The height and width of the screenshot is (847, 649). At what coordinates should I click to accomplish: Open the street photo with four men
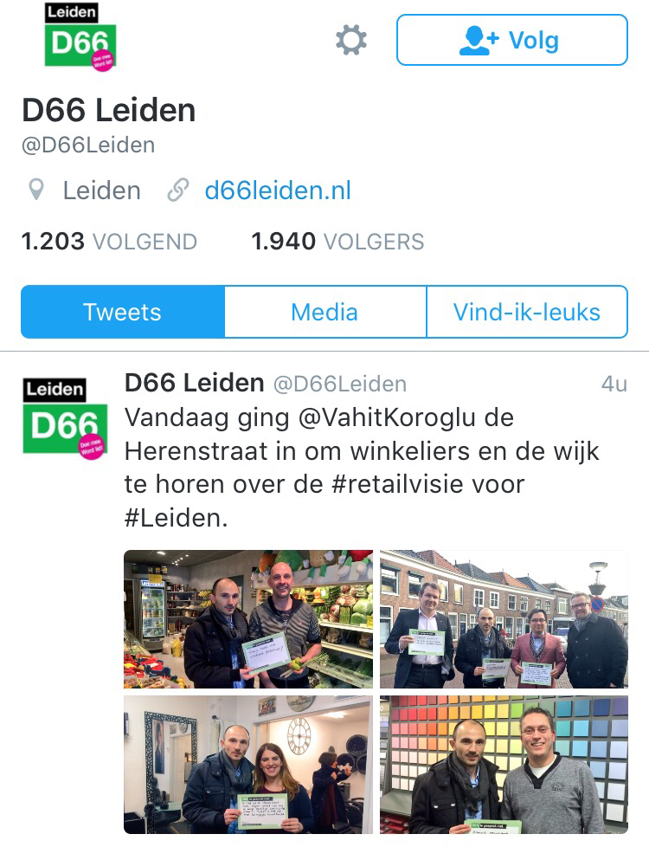[504, 619]
